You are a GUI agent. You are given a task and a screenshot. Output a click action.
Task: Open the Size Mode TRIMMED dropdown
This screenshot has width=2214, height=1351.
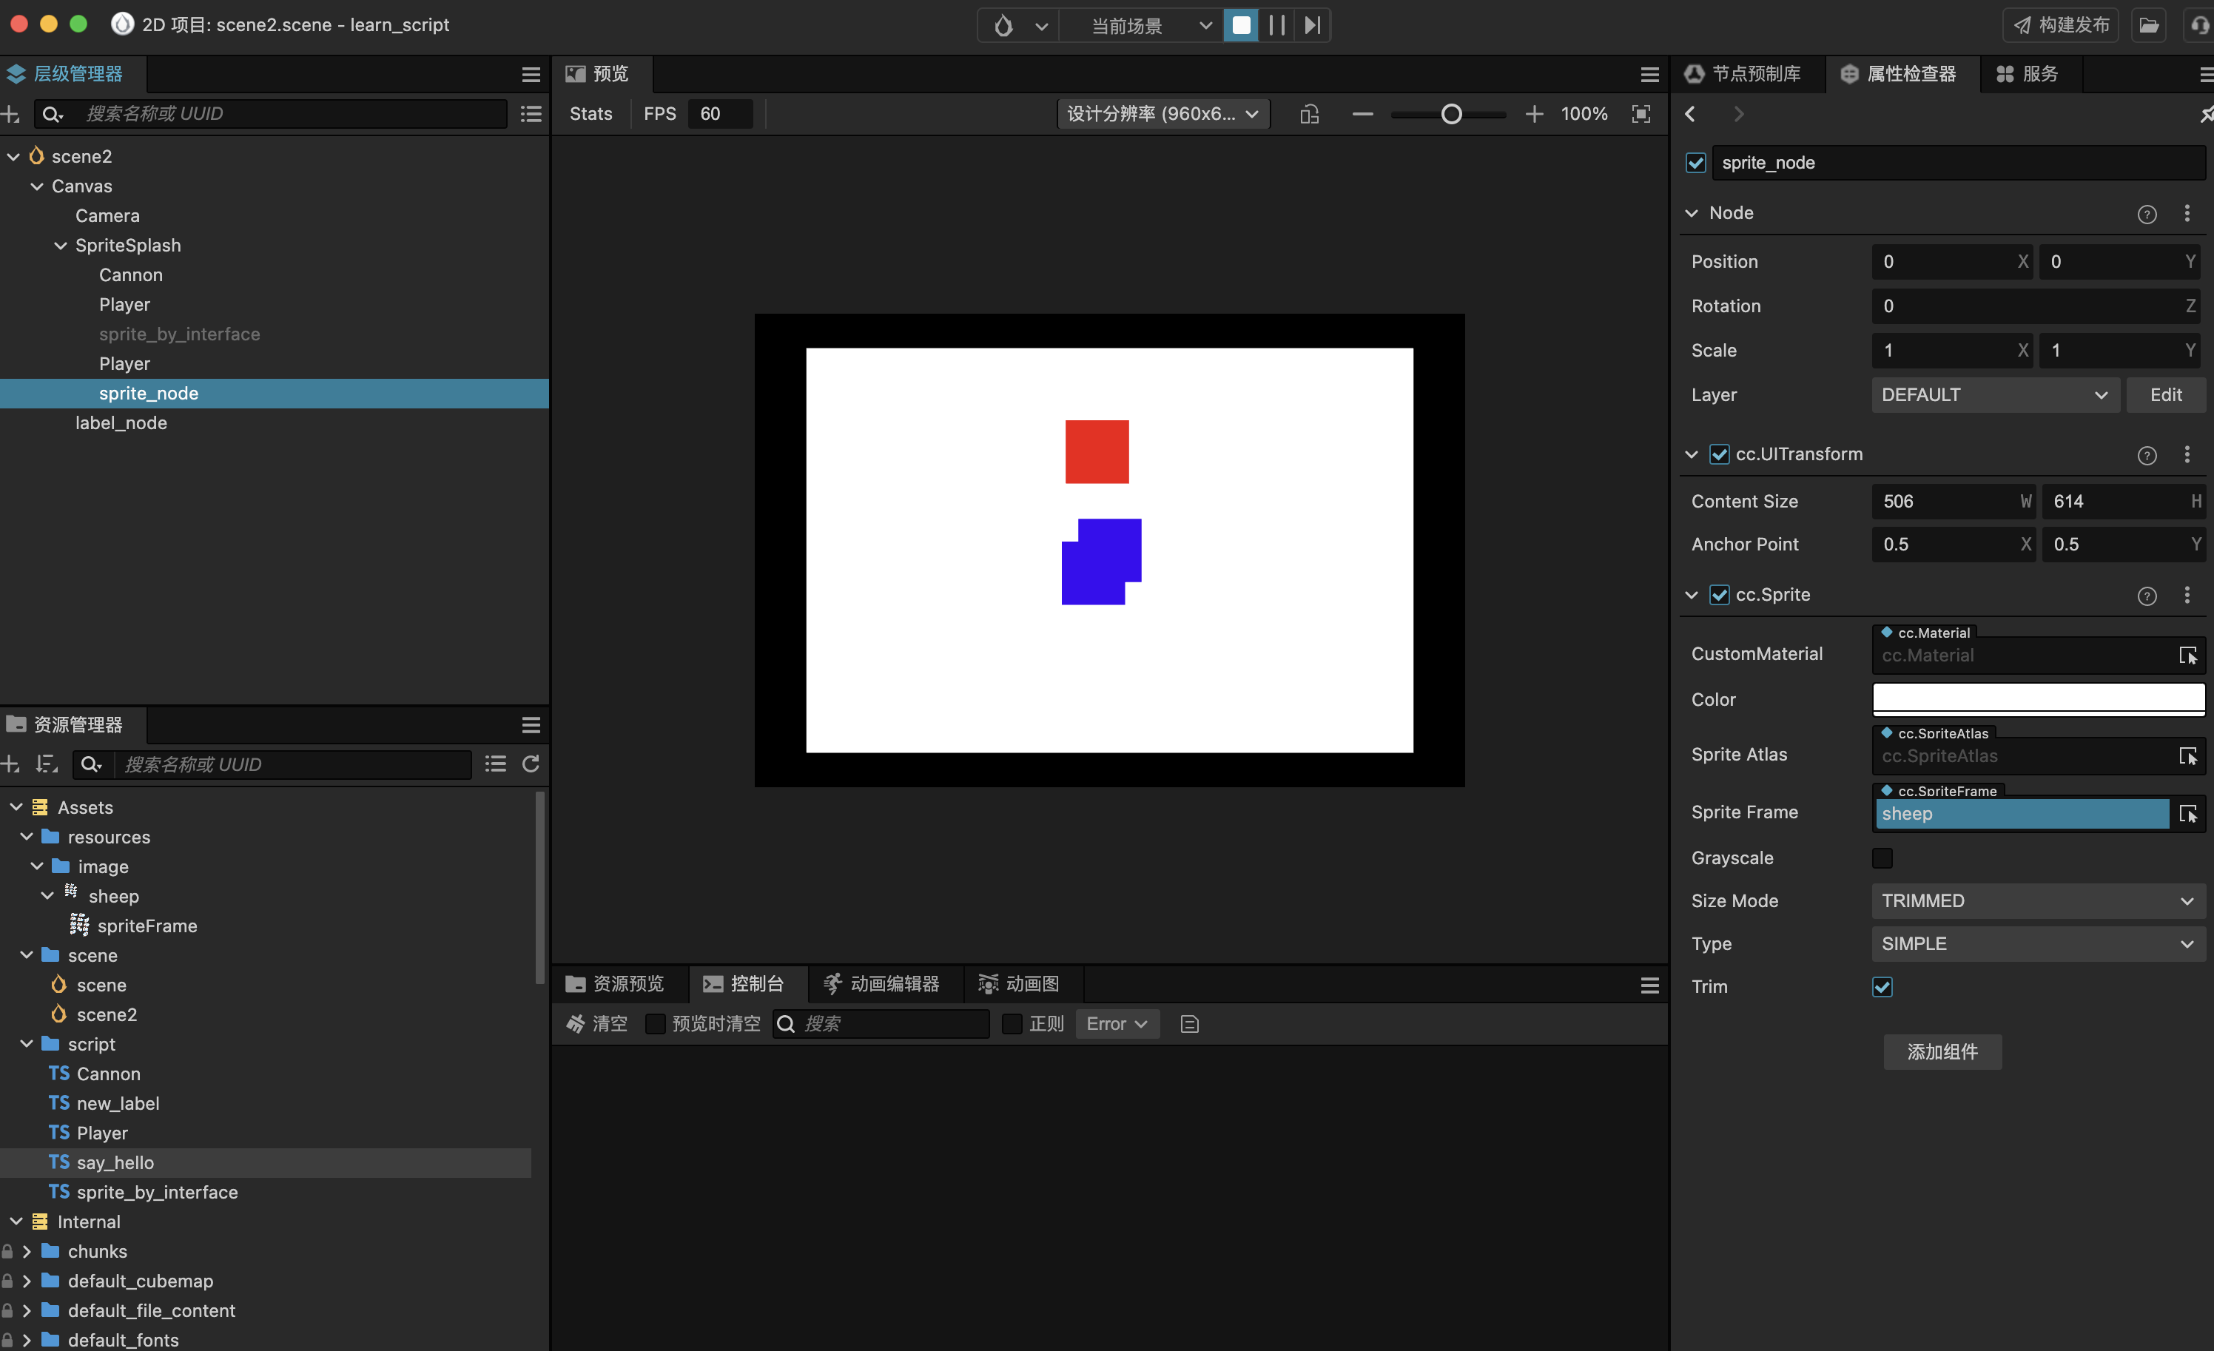click(x=2038, y=901)
